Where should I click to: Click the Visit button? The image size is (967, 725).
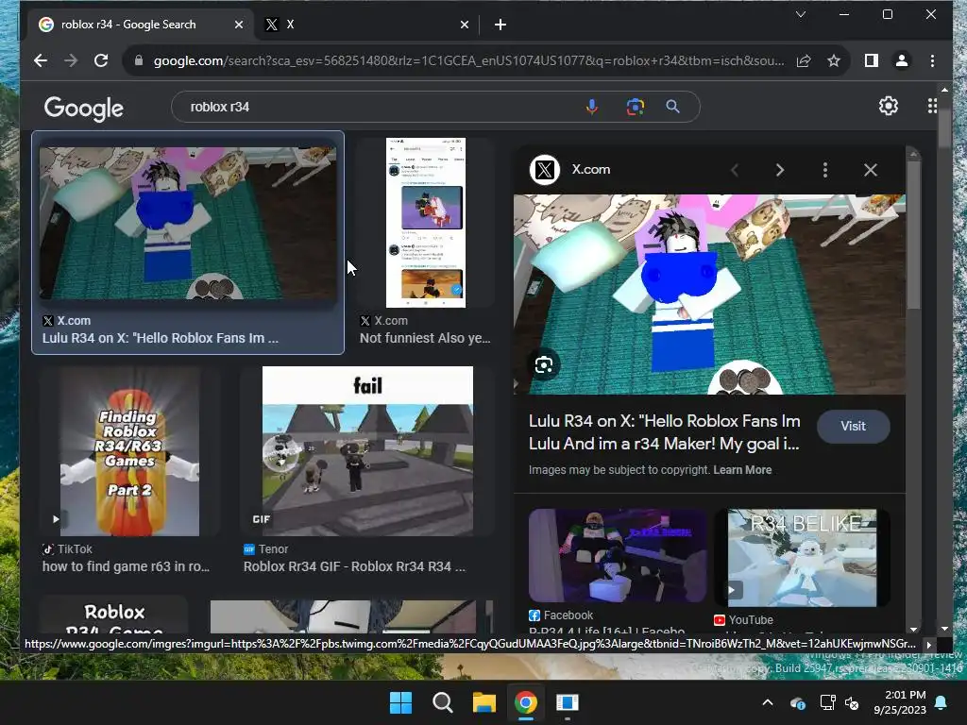click(854, 426)
